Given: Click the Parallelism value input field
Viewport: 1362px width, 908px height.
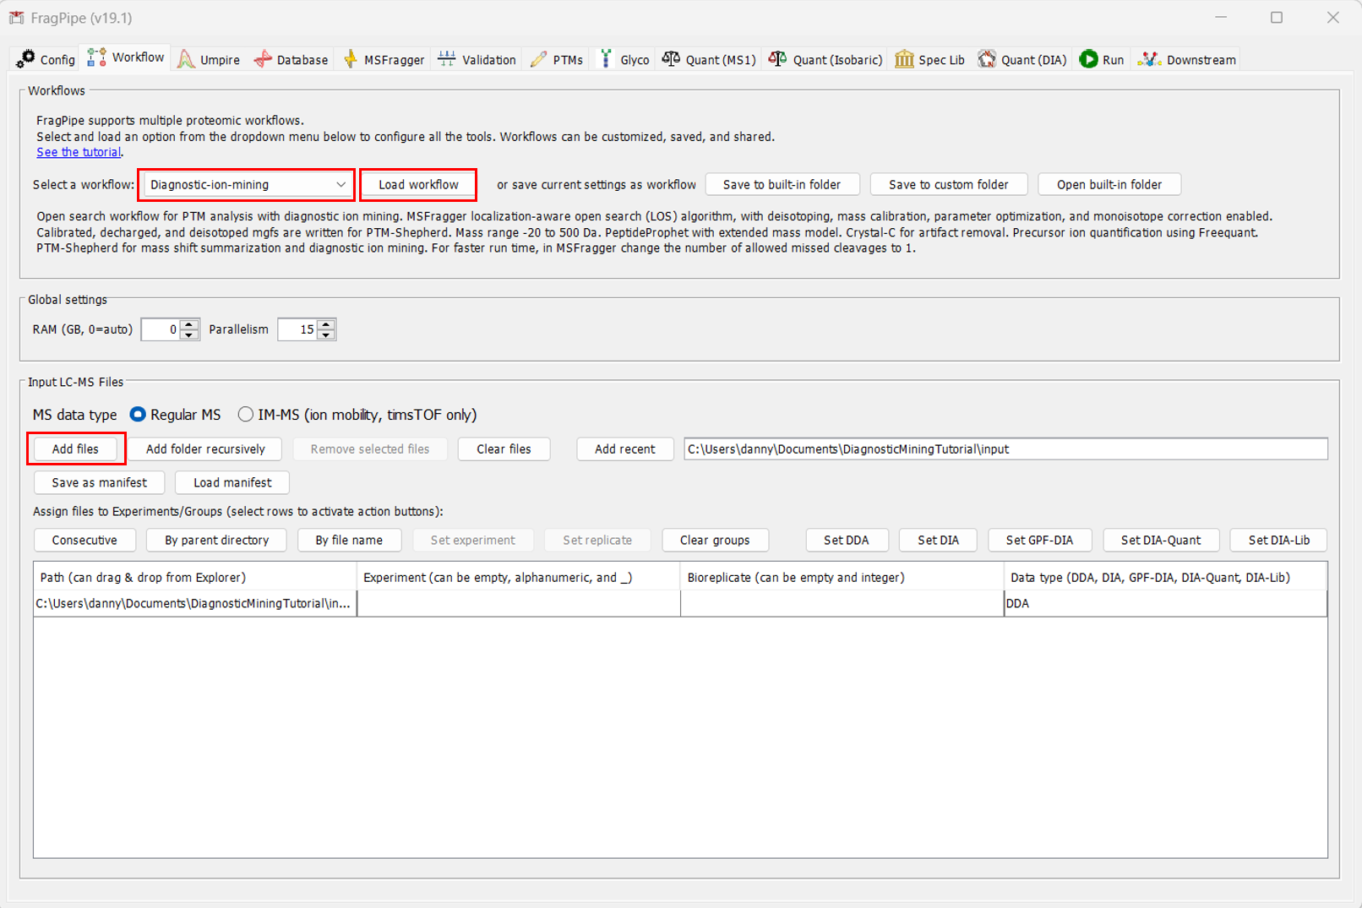Looking at the screenshot, I should (297, 329).
